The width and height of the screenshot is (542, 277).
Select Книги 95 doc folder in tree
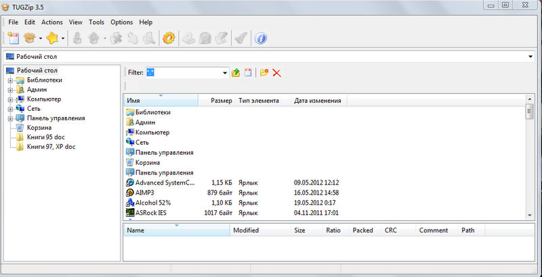pos(45,137)
